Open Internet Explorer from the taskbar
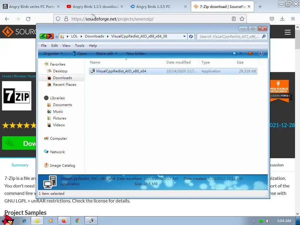 pyautogui.click(x=24, y=221)
